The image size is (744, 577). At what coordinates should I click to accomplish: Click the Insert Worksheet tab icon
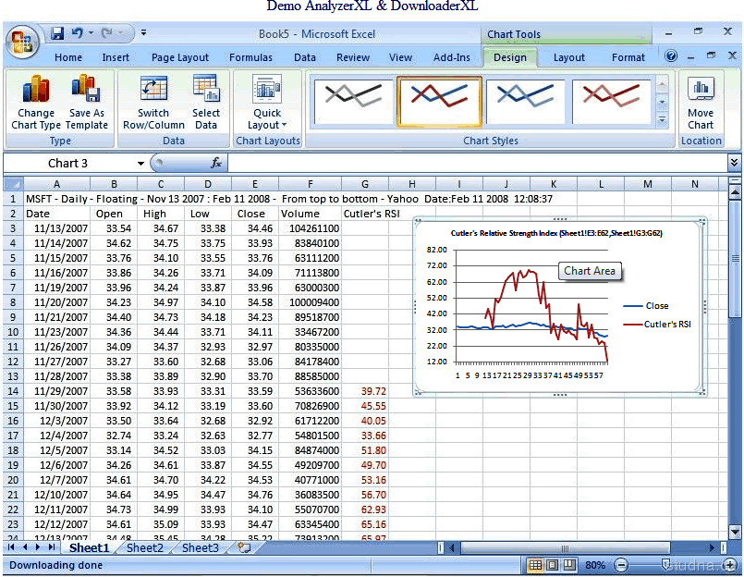pyautogui.click(x=244, y=548)
